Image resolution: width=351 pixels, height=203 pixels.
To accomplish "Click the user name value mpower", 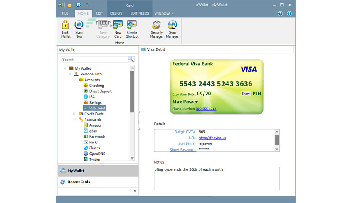I will 205,144.
